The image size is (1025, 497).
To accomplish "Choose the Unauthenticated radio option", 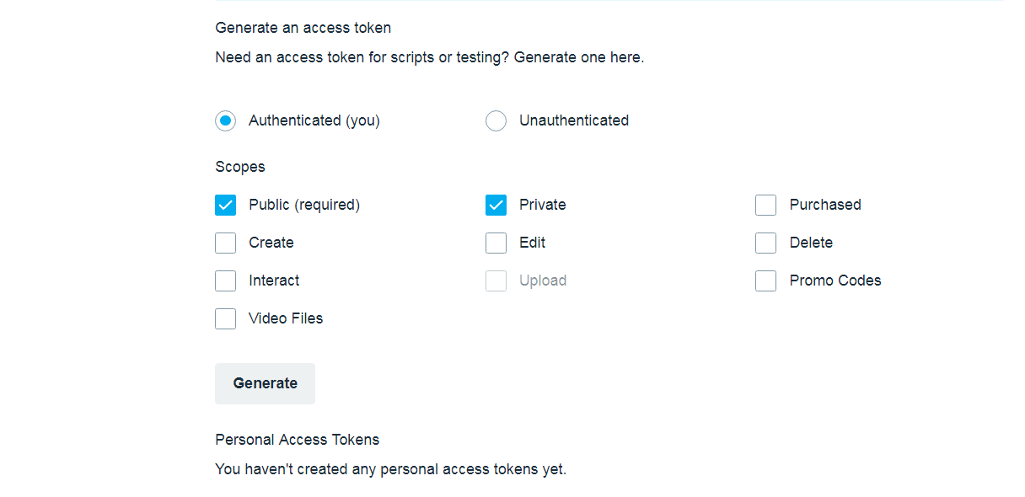I will (496, 120).
